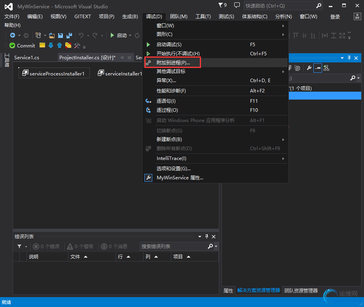The image size is (364, 307).
Task: Toggle the 0 个错误 errors filter
Action: 46,247
